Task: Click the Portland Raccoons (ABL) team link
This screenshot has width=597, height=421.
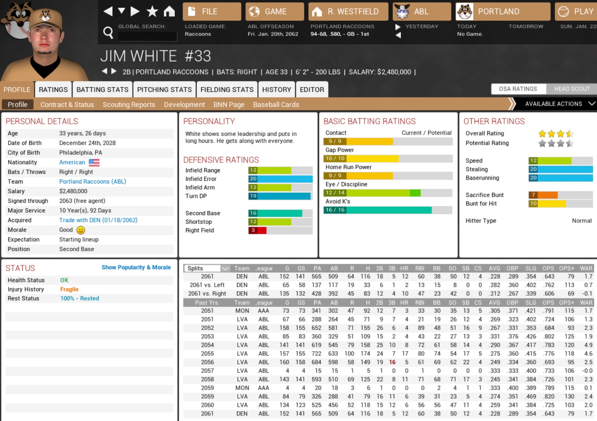Action: [x=93, y=181]
